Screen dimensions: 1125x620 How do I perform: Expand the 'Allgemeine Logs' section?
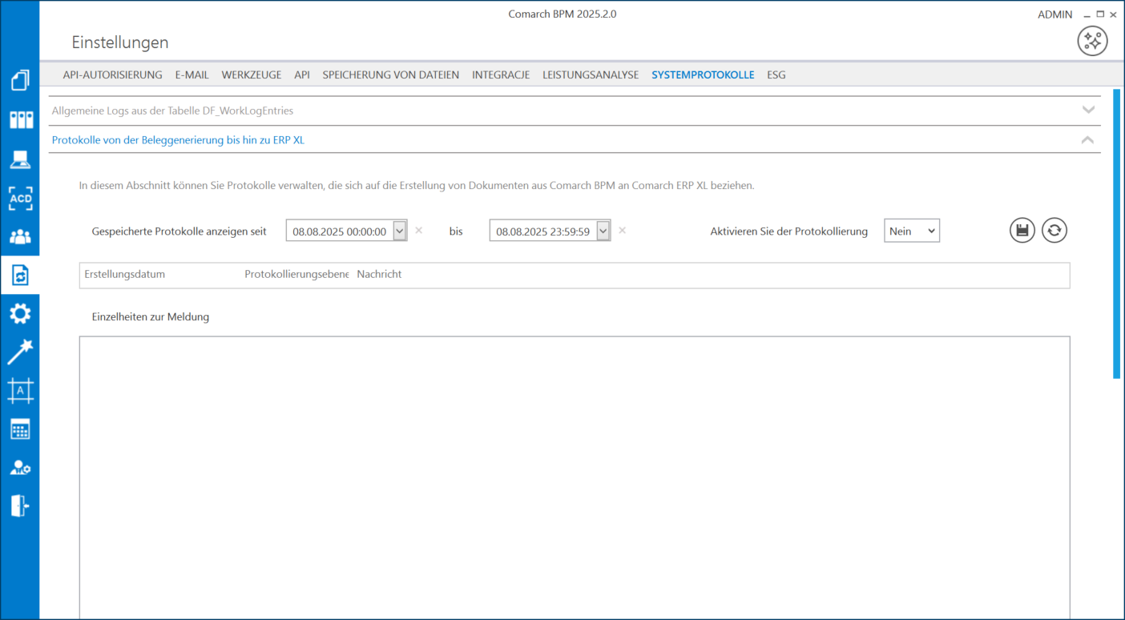pos(1087,111)
